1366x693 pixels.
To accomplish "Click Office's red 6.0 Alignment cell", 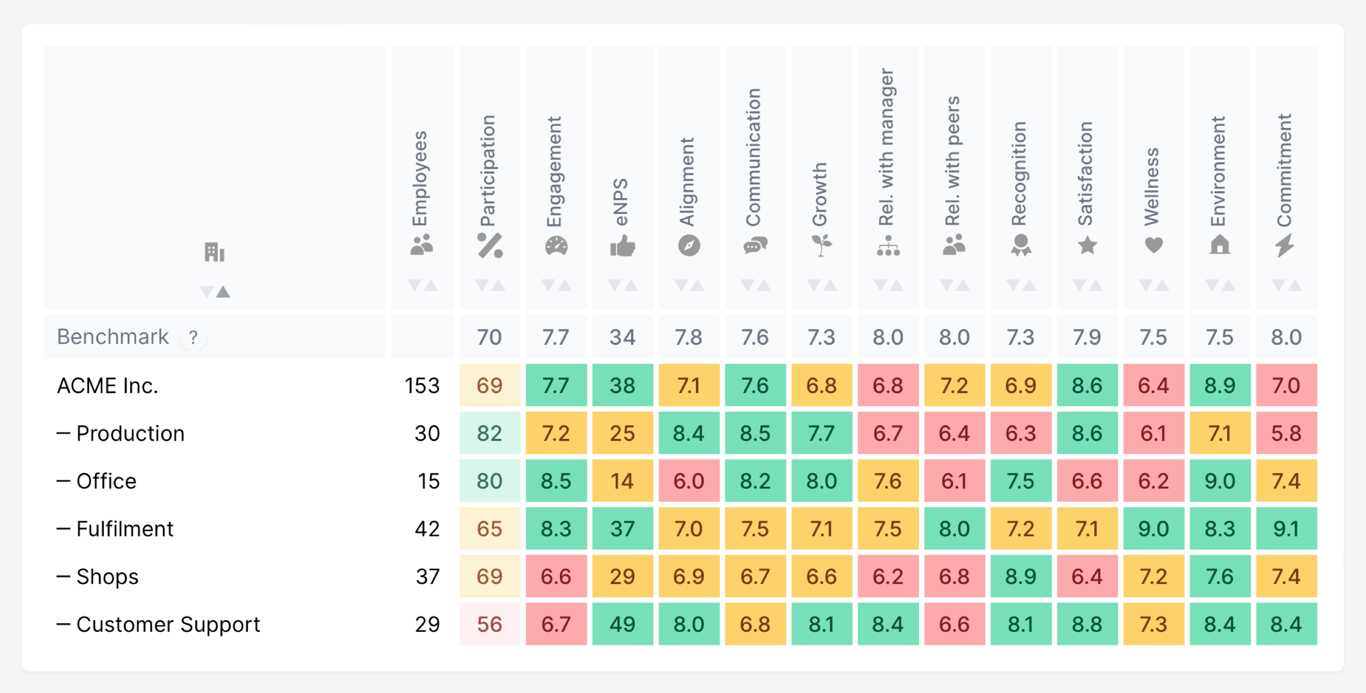I will 689,481.
